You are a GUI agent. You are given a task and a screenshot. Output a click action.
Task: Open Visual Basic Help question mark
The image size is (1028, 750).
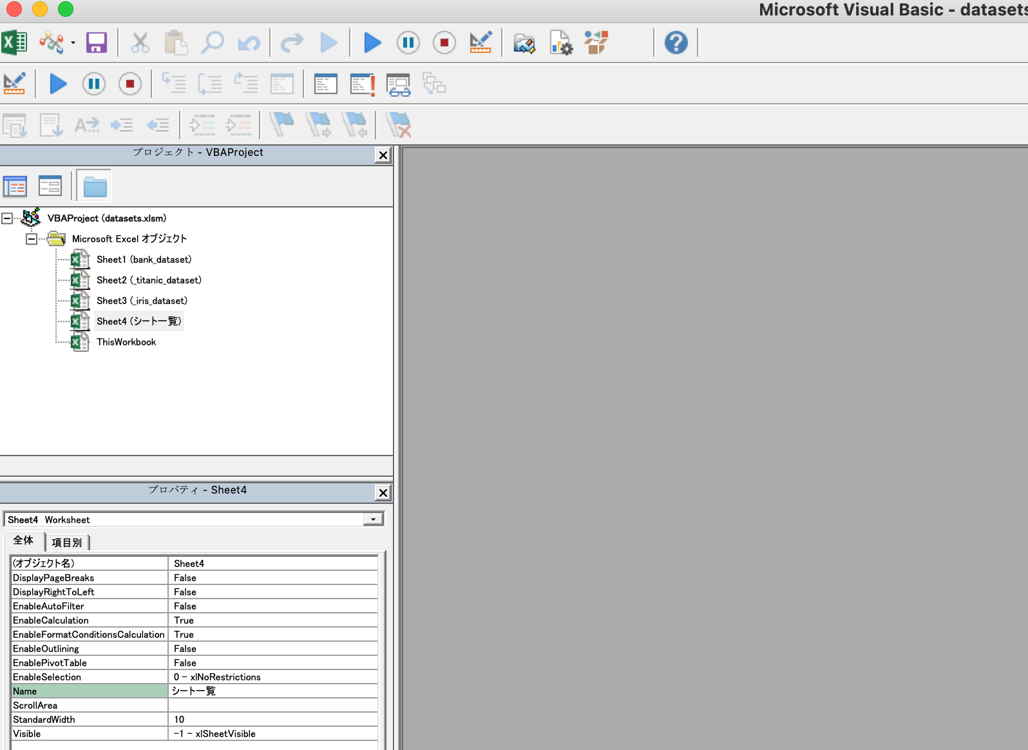pyautogui.click(x=676, y=43)
